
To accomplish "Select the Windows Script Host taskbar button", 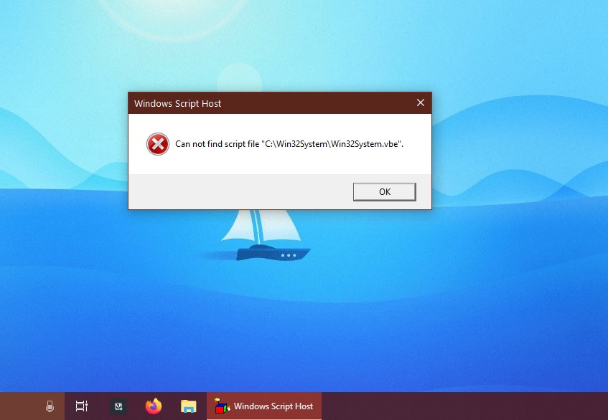I will (264, 406).
